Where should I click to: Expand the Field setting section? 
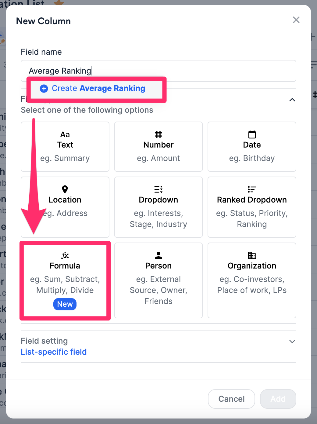(x=292, y=341)
